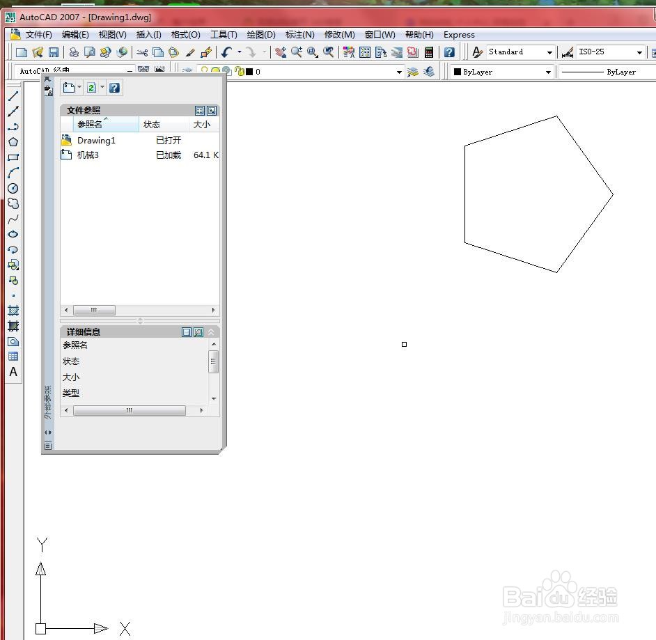Image resolution: width=656 pixels, height=640 pixels.
Task: Select the Drawing1 reference row
Action: tap(140, 140)
